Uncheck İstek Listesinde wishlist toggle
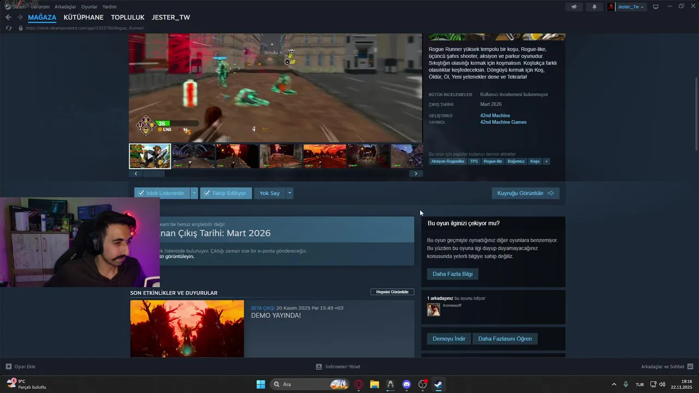 (141, 193)
